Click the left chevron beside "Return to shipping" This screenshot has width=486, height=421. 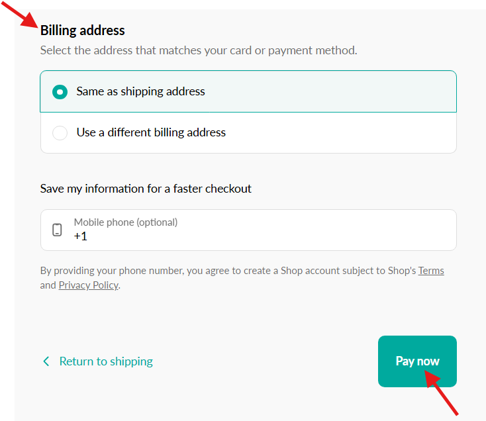(46, 361)
